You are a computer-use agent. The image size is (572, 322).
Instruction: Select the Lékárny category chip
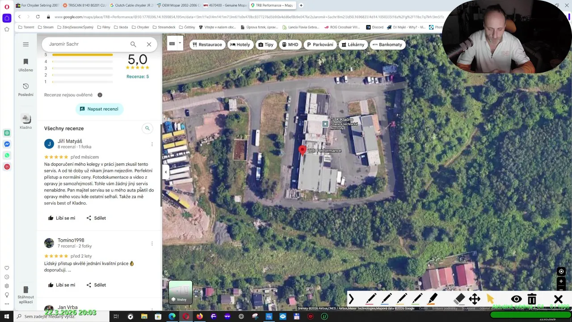point(353,45)
